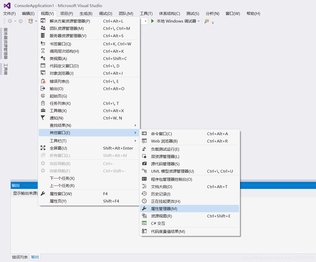Select the Output tab at bottom
Image resolution: width=316 pixels, height=262 pixels.
point(35,257)
